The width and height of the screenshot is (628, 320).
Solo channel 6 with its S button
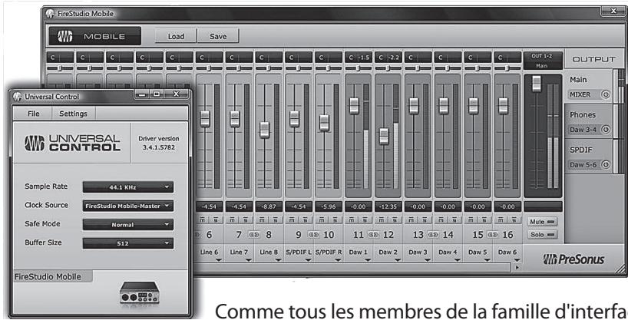click(216, 220)
